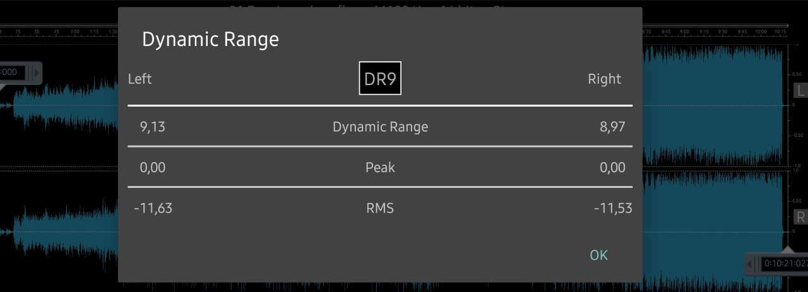Click the left channel waveform on the right
This screenshot has width=808, height=292.
click(x=713, y=104)
